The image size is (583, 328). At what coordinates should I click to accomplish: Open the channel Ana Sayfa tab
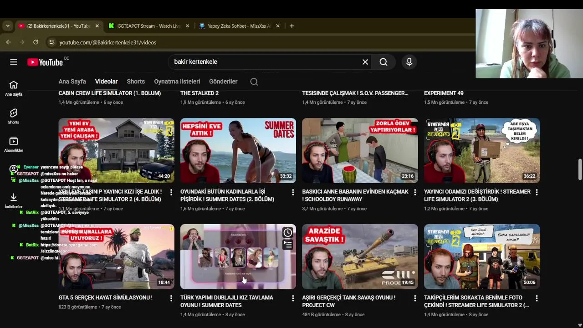[x=72, y=82]
